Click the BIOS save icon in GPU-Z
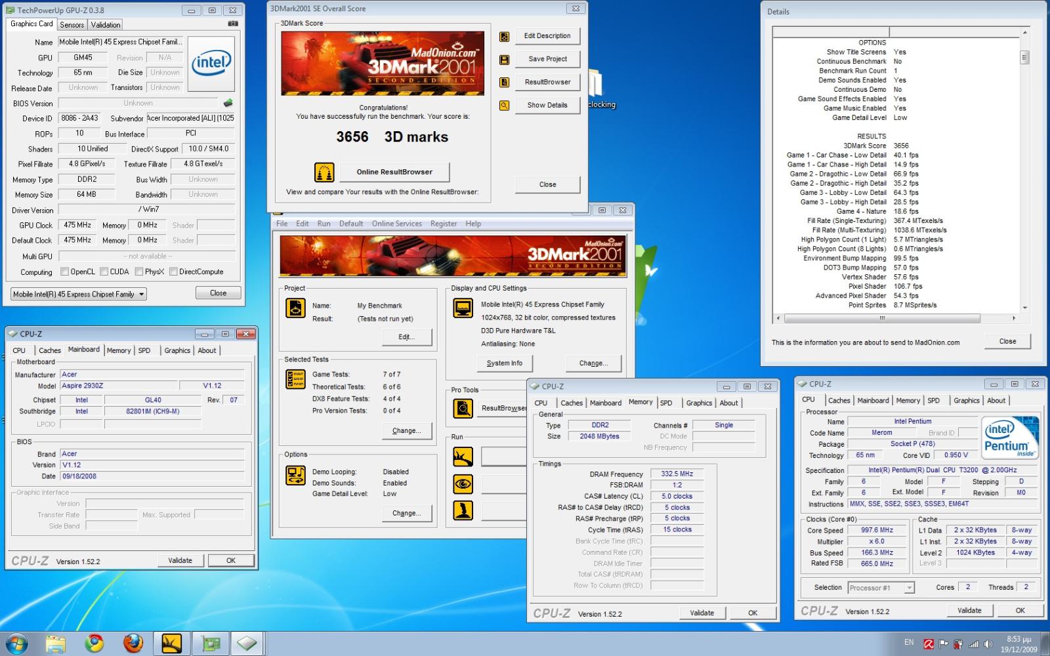The image size is (1050, 656). [228, 103]
